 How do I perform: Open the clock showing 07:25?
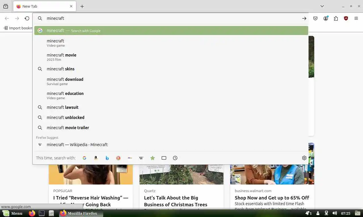[346, 213]
